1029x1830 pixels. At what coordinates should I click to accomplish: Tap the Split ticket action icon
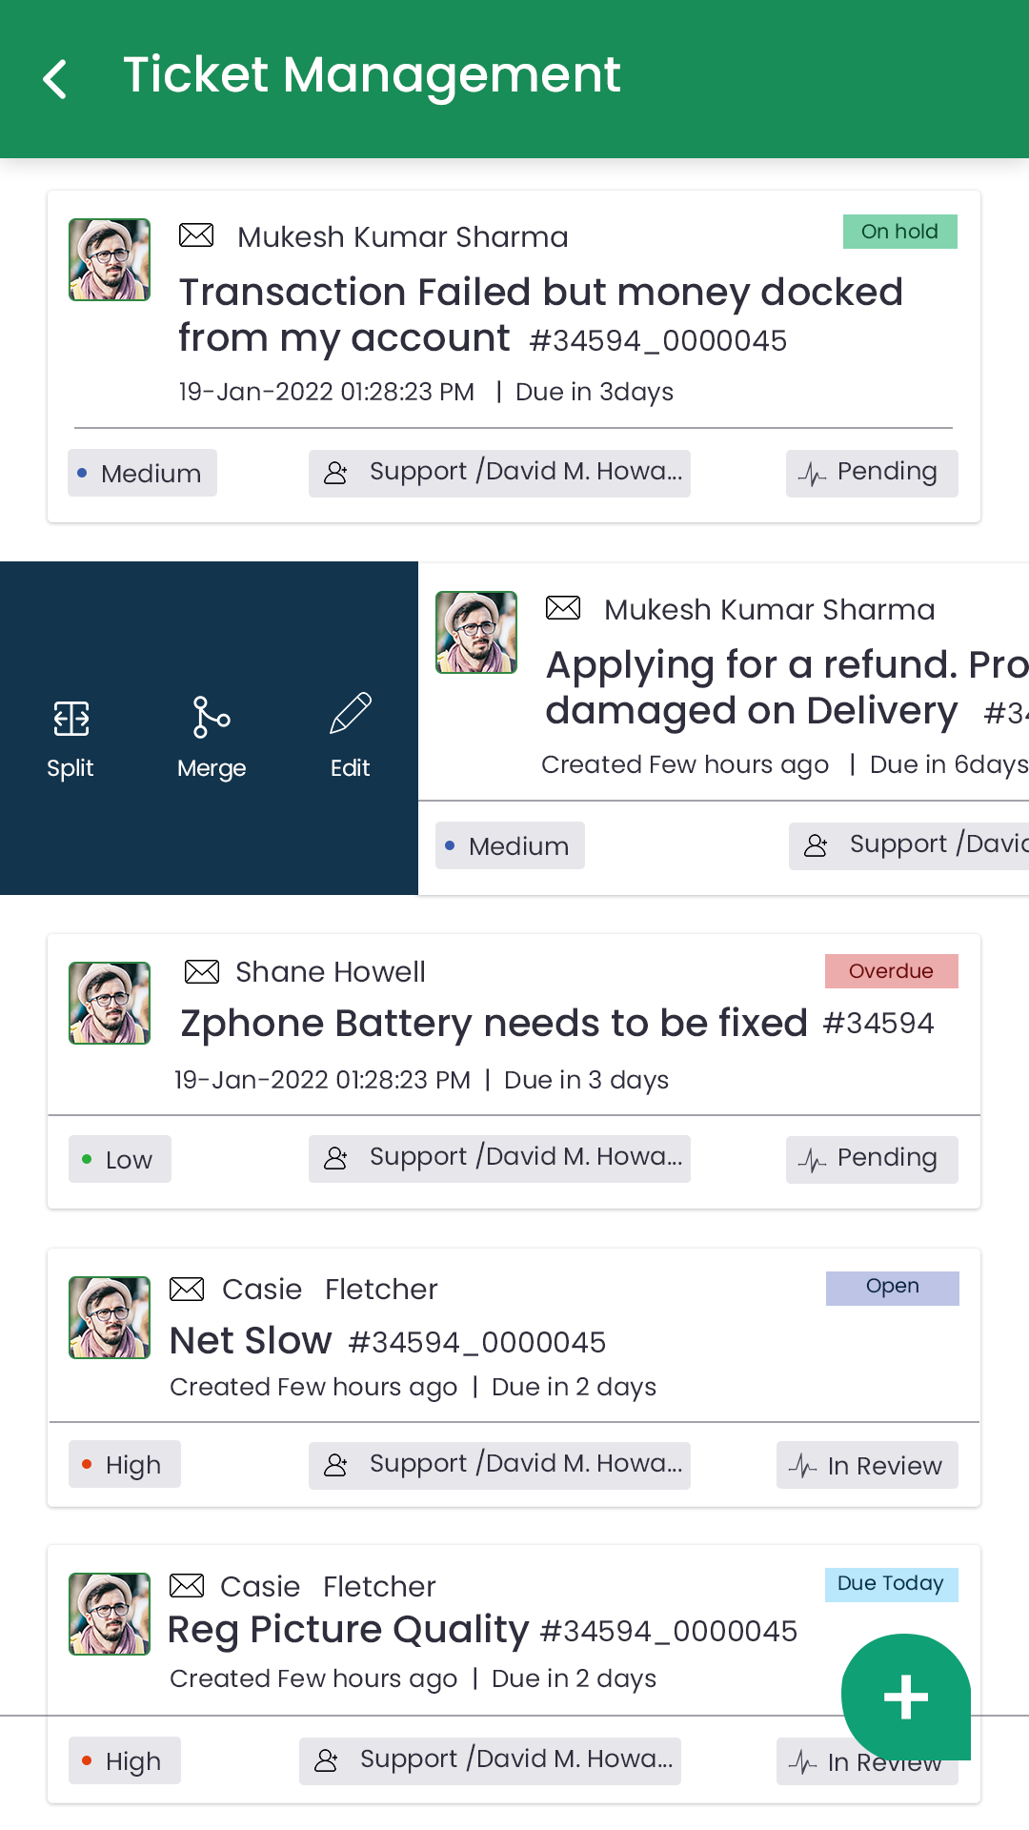(x=71, y=720)
